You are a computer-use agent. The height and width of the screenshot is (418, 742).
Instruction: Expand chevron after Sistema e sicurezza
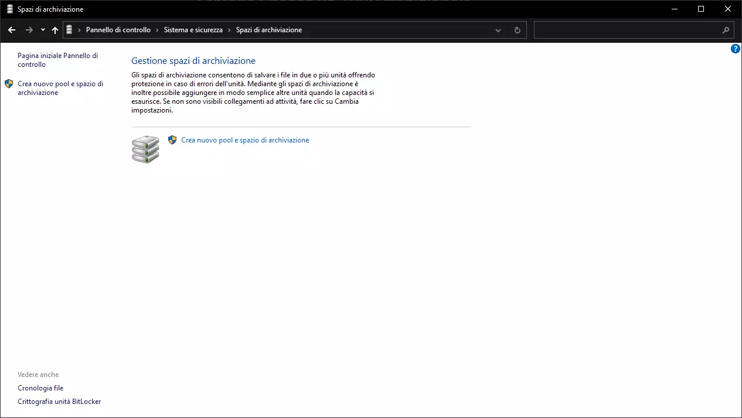coord(229,30)
